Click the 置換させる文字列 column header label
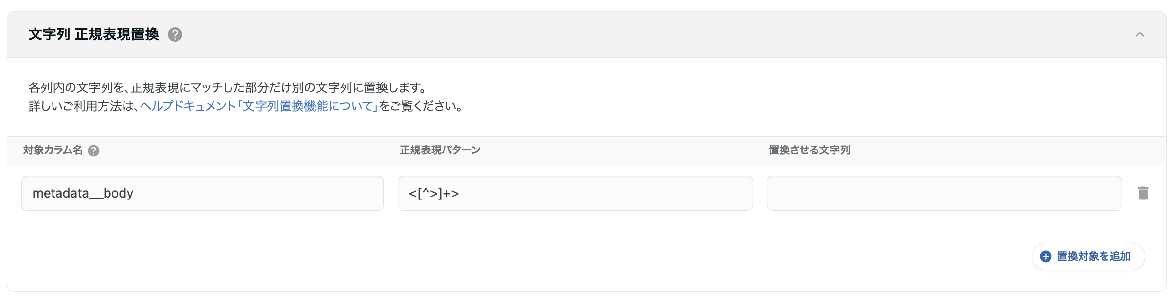Screen dimensions: 1173x299 point(810,150)
